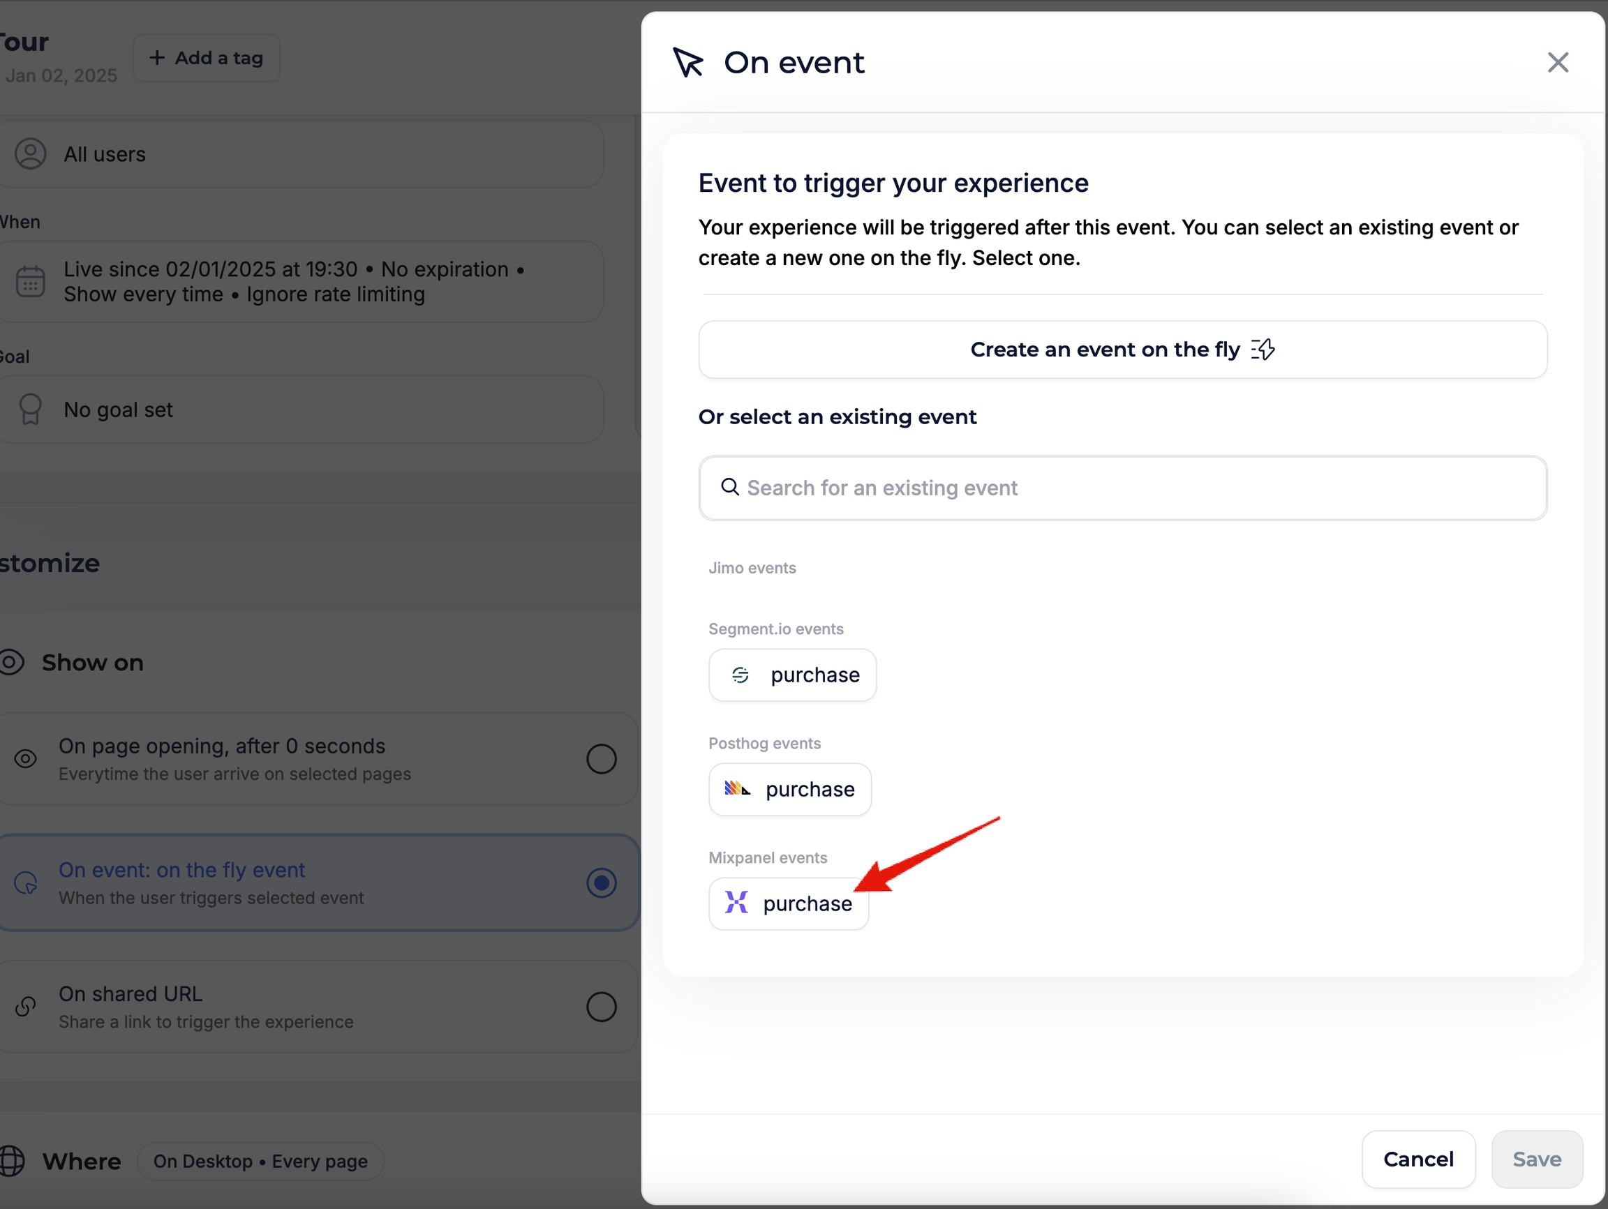Click the search magnifier icon
Viewport: 1608px width, 1209px height.
point(729,487)
